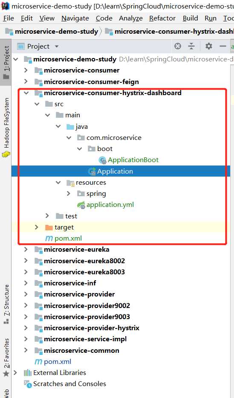Open the Refactor menu
This screenshot has width=234, height=398.
coord(162,18)
